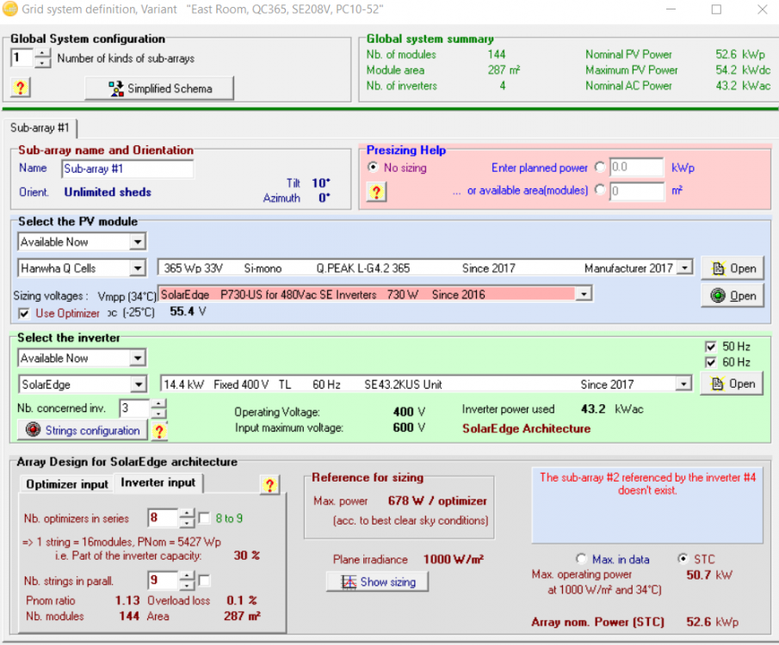Toggle the Use Optimizer checkbox
Image resolution: width=779 pixels, height=645 pixels.
click(x=23, y=313)
